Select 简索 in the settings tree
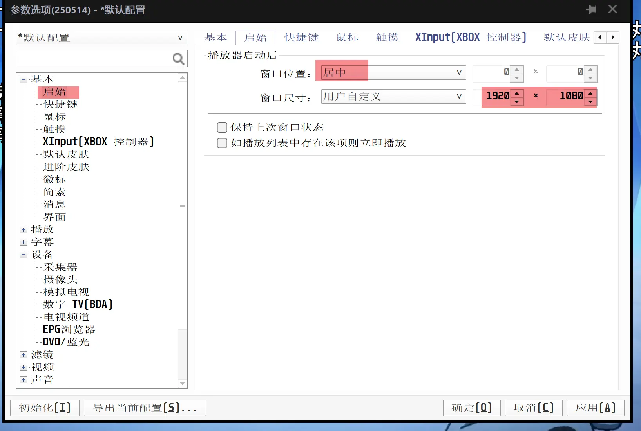641x431 pixels. (x=54, y=192)
